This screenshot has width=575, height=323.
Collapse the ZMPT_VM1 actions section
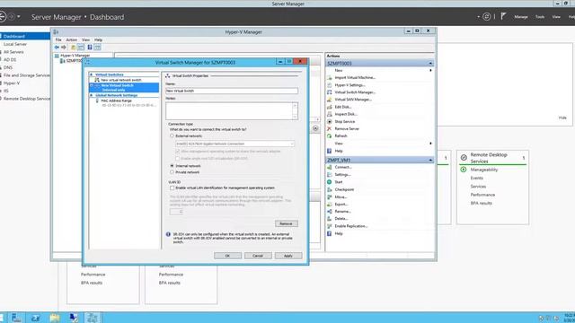click(430, 160)
